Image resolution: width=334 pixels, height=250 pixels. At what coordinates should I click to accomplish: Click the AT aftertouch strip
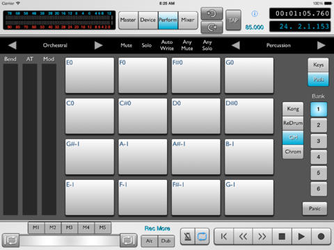click(30, 140)
